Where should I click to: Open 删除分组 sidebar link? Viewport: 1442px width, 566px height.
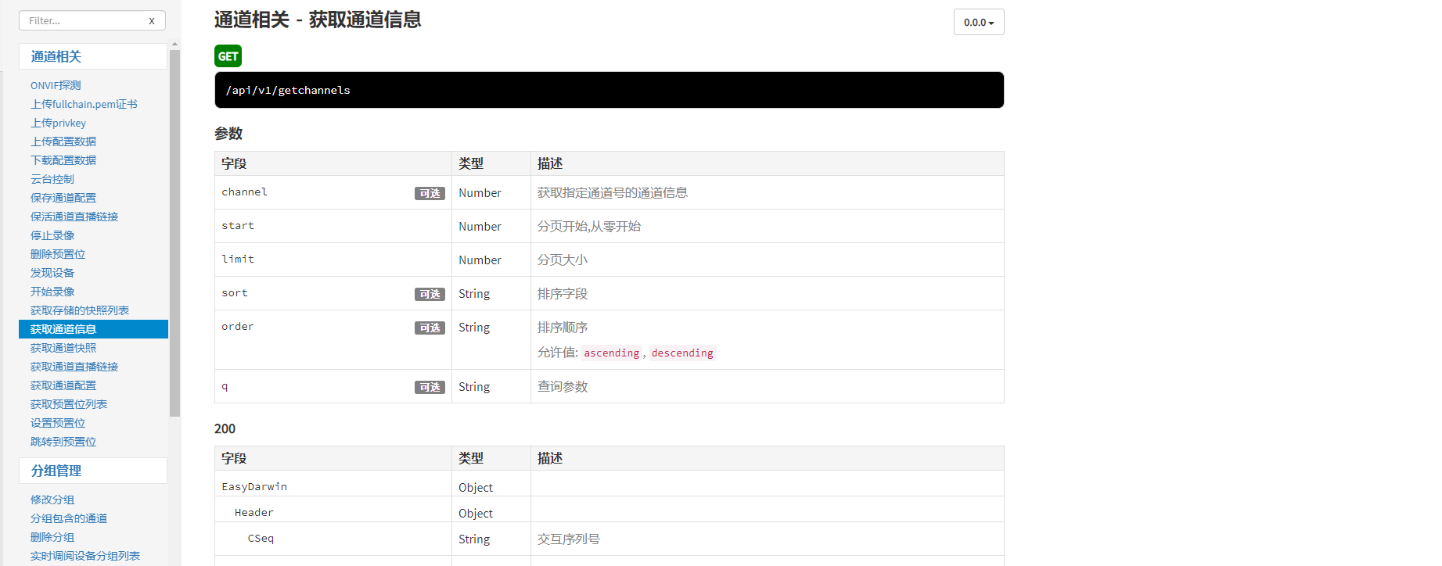(x=52, y=537)
